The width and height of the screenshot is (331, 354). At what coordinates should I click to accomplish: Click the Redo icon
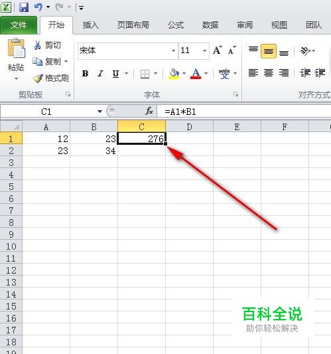pyautogui.click(x=59, y=7)
